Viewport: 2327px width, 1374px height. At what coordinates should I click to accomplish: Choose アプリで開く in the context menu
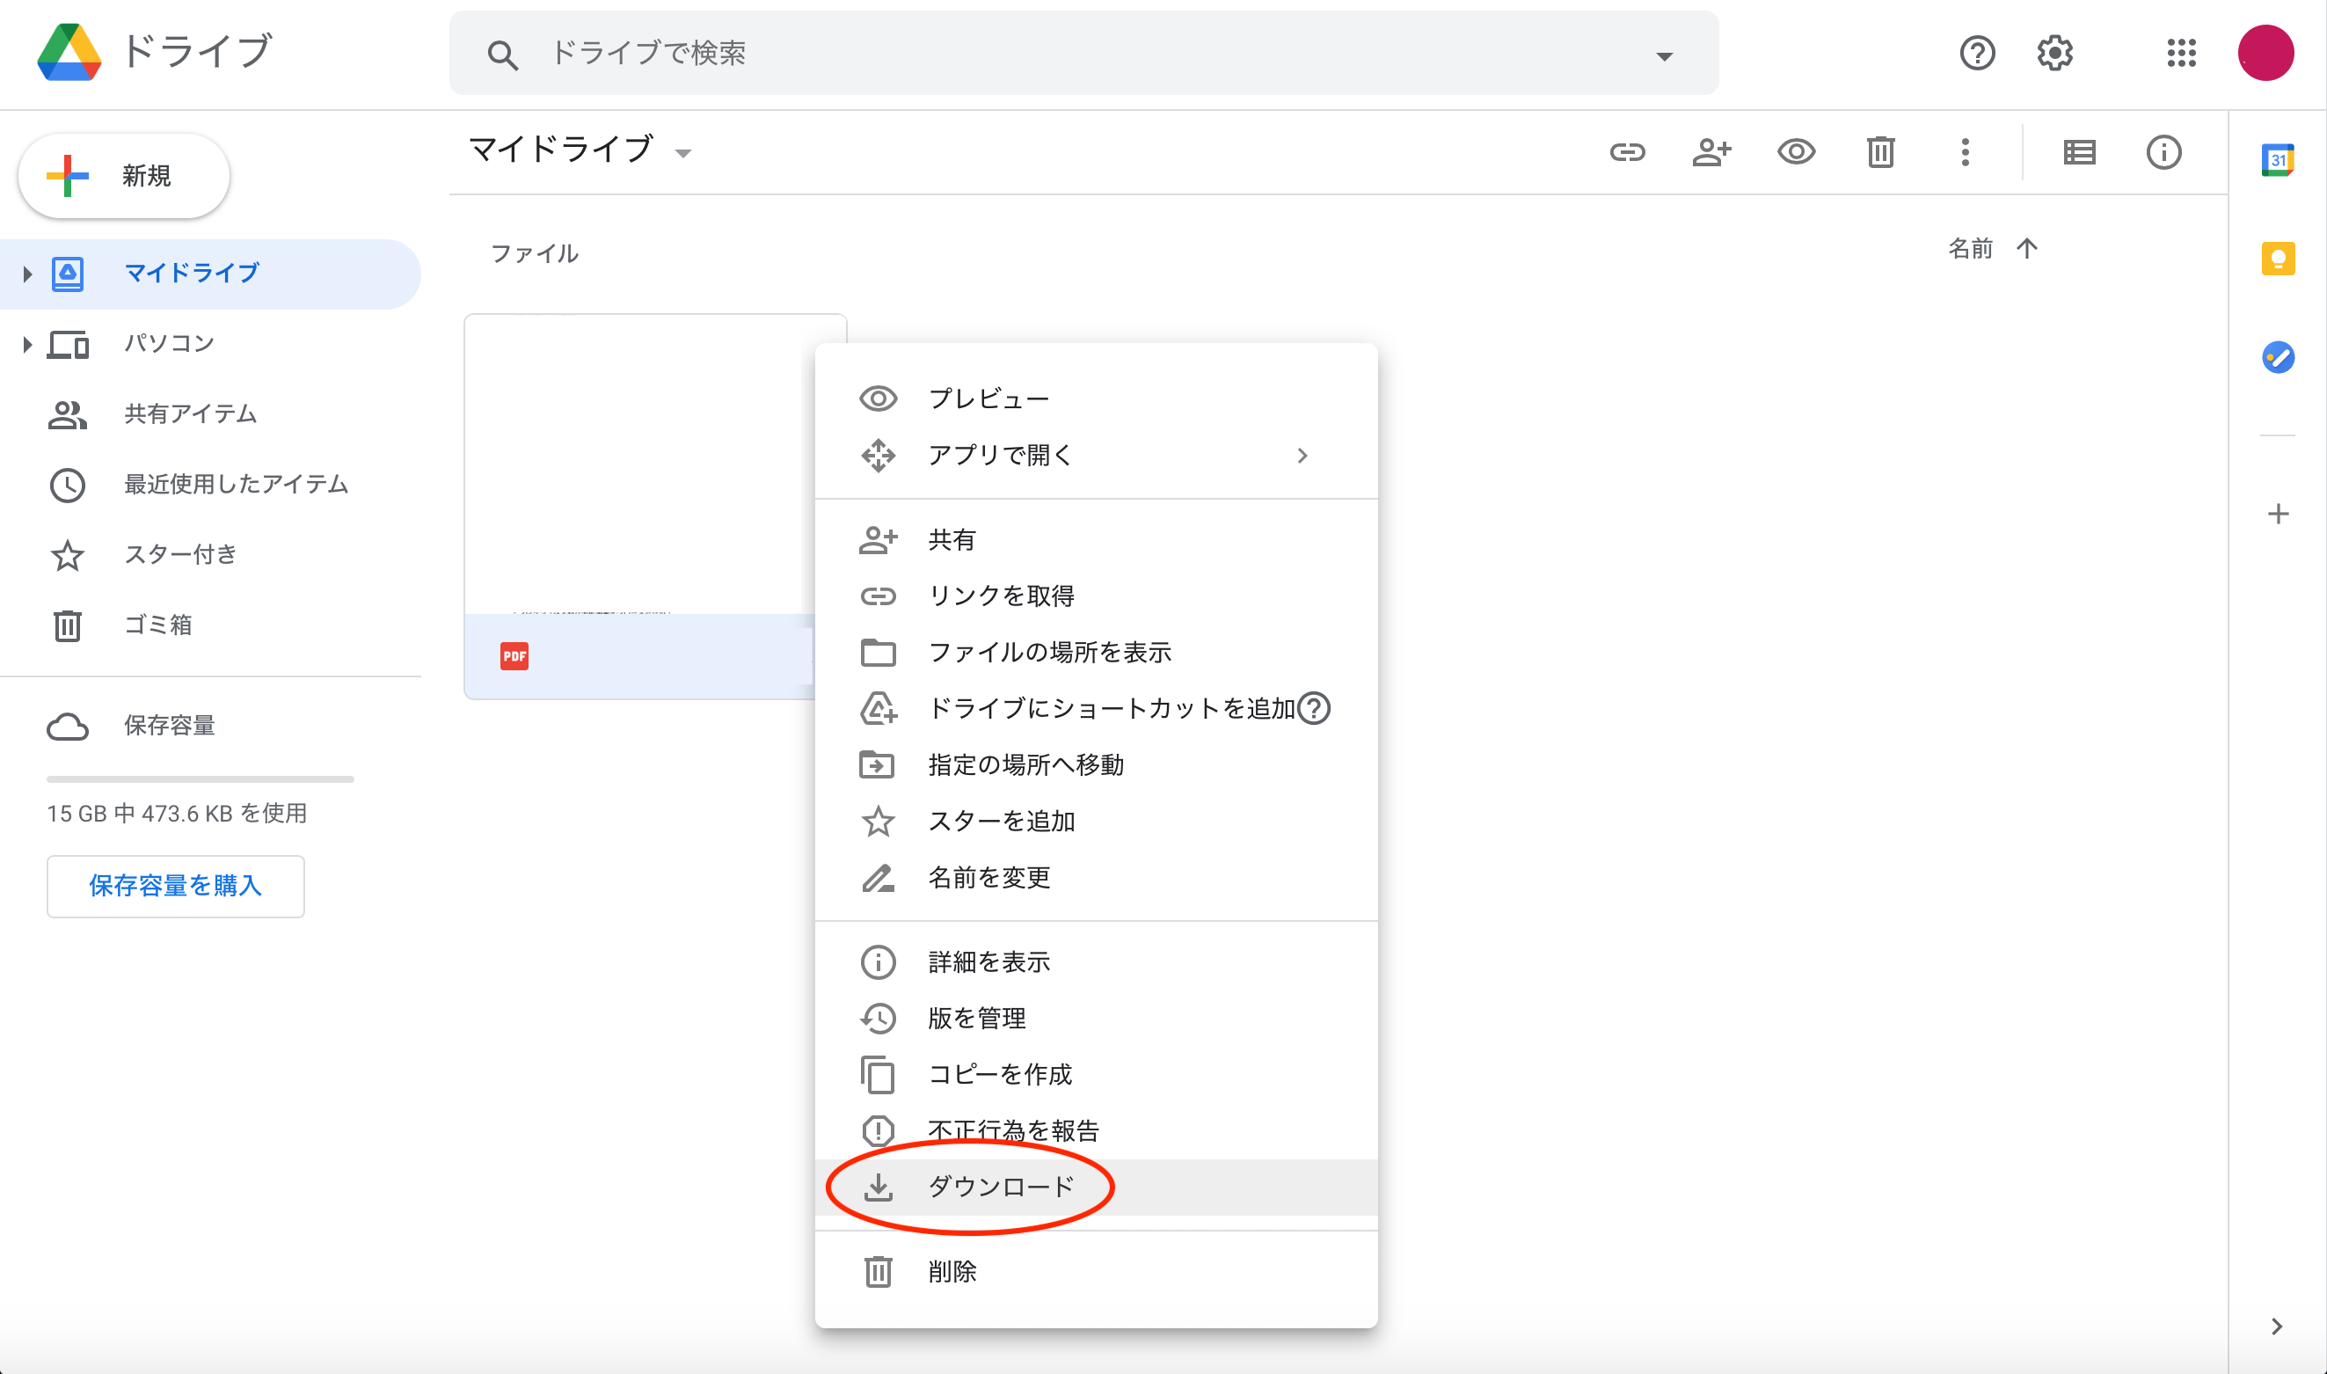pos(1096,456)
